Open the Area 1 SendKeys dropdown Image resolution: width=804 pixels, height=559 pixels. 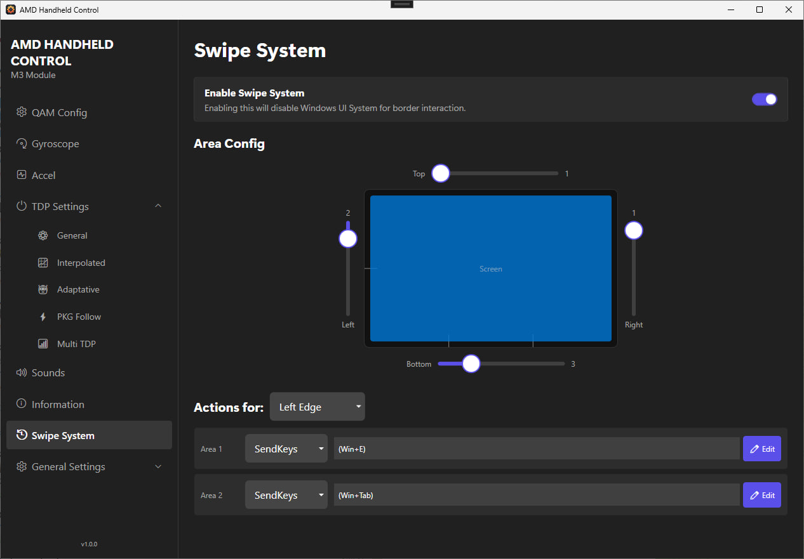click(x=286, y=449)
